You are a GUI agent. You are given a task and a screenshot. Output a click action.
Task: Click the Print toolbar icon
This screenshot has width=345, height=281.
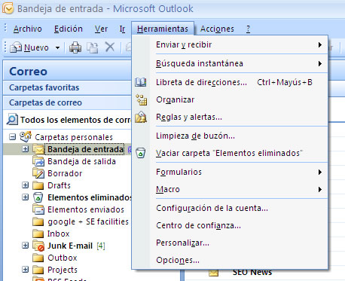pyautogui.click(x=75, y=47)
